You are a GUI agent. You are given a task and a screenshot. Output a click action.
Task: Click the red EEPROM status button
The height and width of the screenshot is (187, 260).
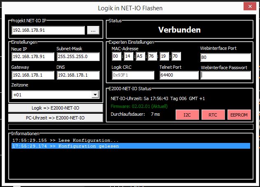pyautogui.click(x=239, y=115)
